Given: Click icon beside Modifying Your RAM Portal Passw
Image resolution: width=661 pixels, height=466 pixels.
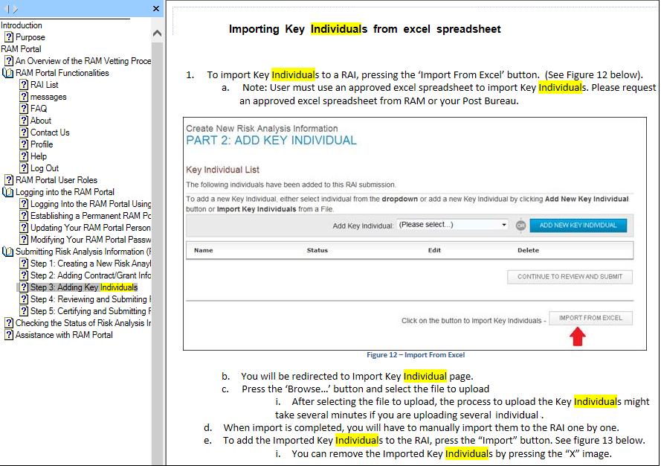Looking at the screenshot, I should point(24,240).
